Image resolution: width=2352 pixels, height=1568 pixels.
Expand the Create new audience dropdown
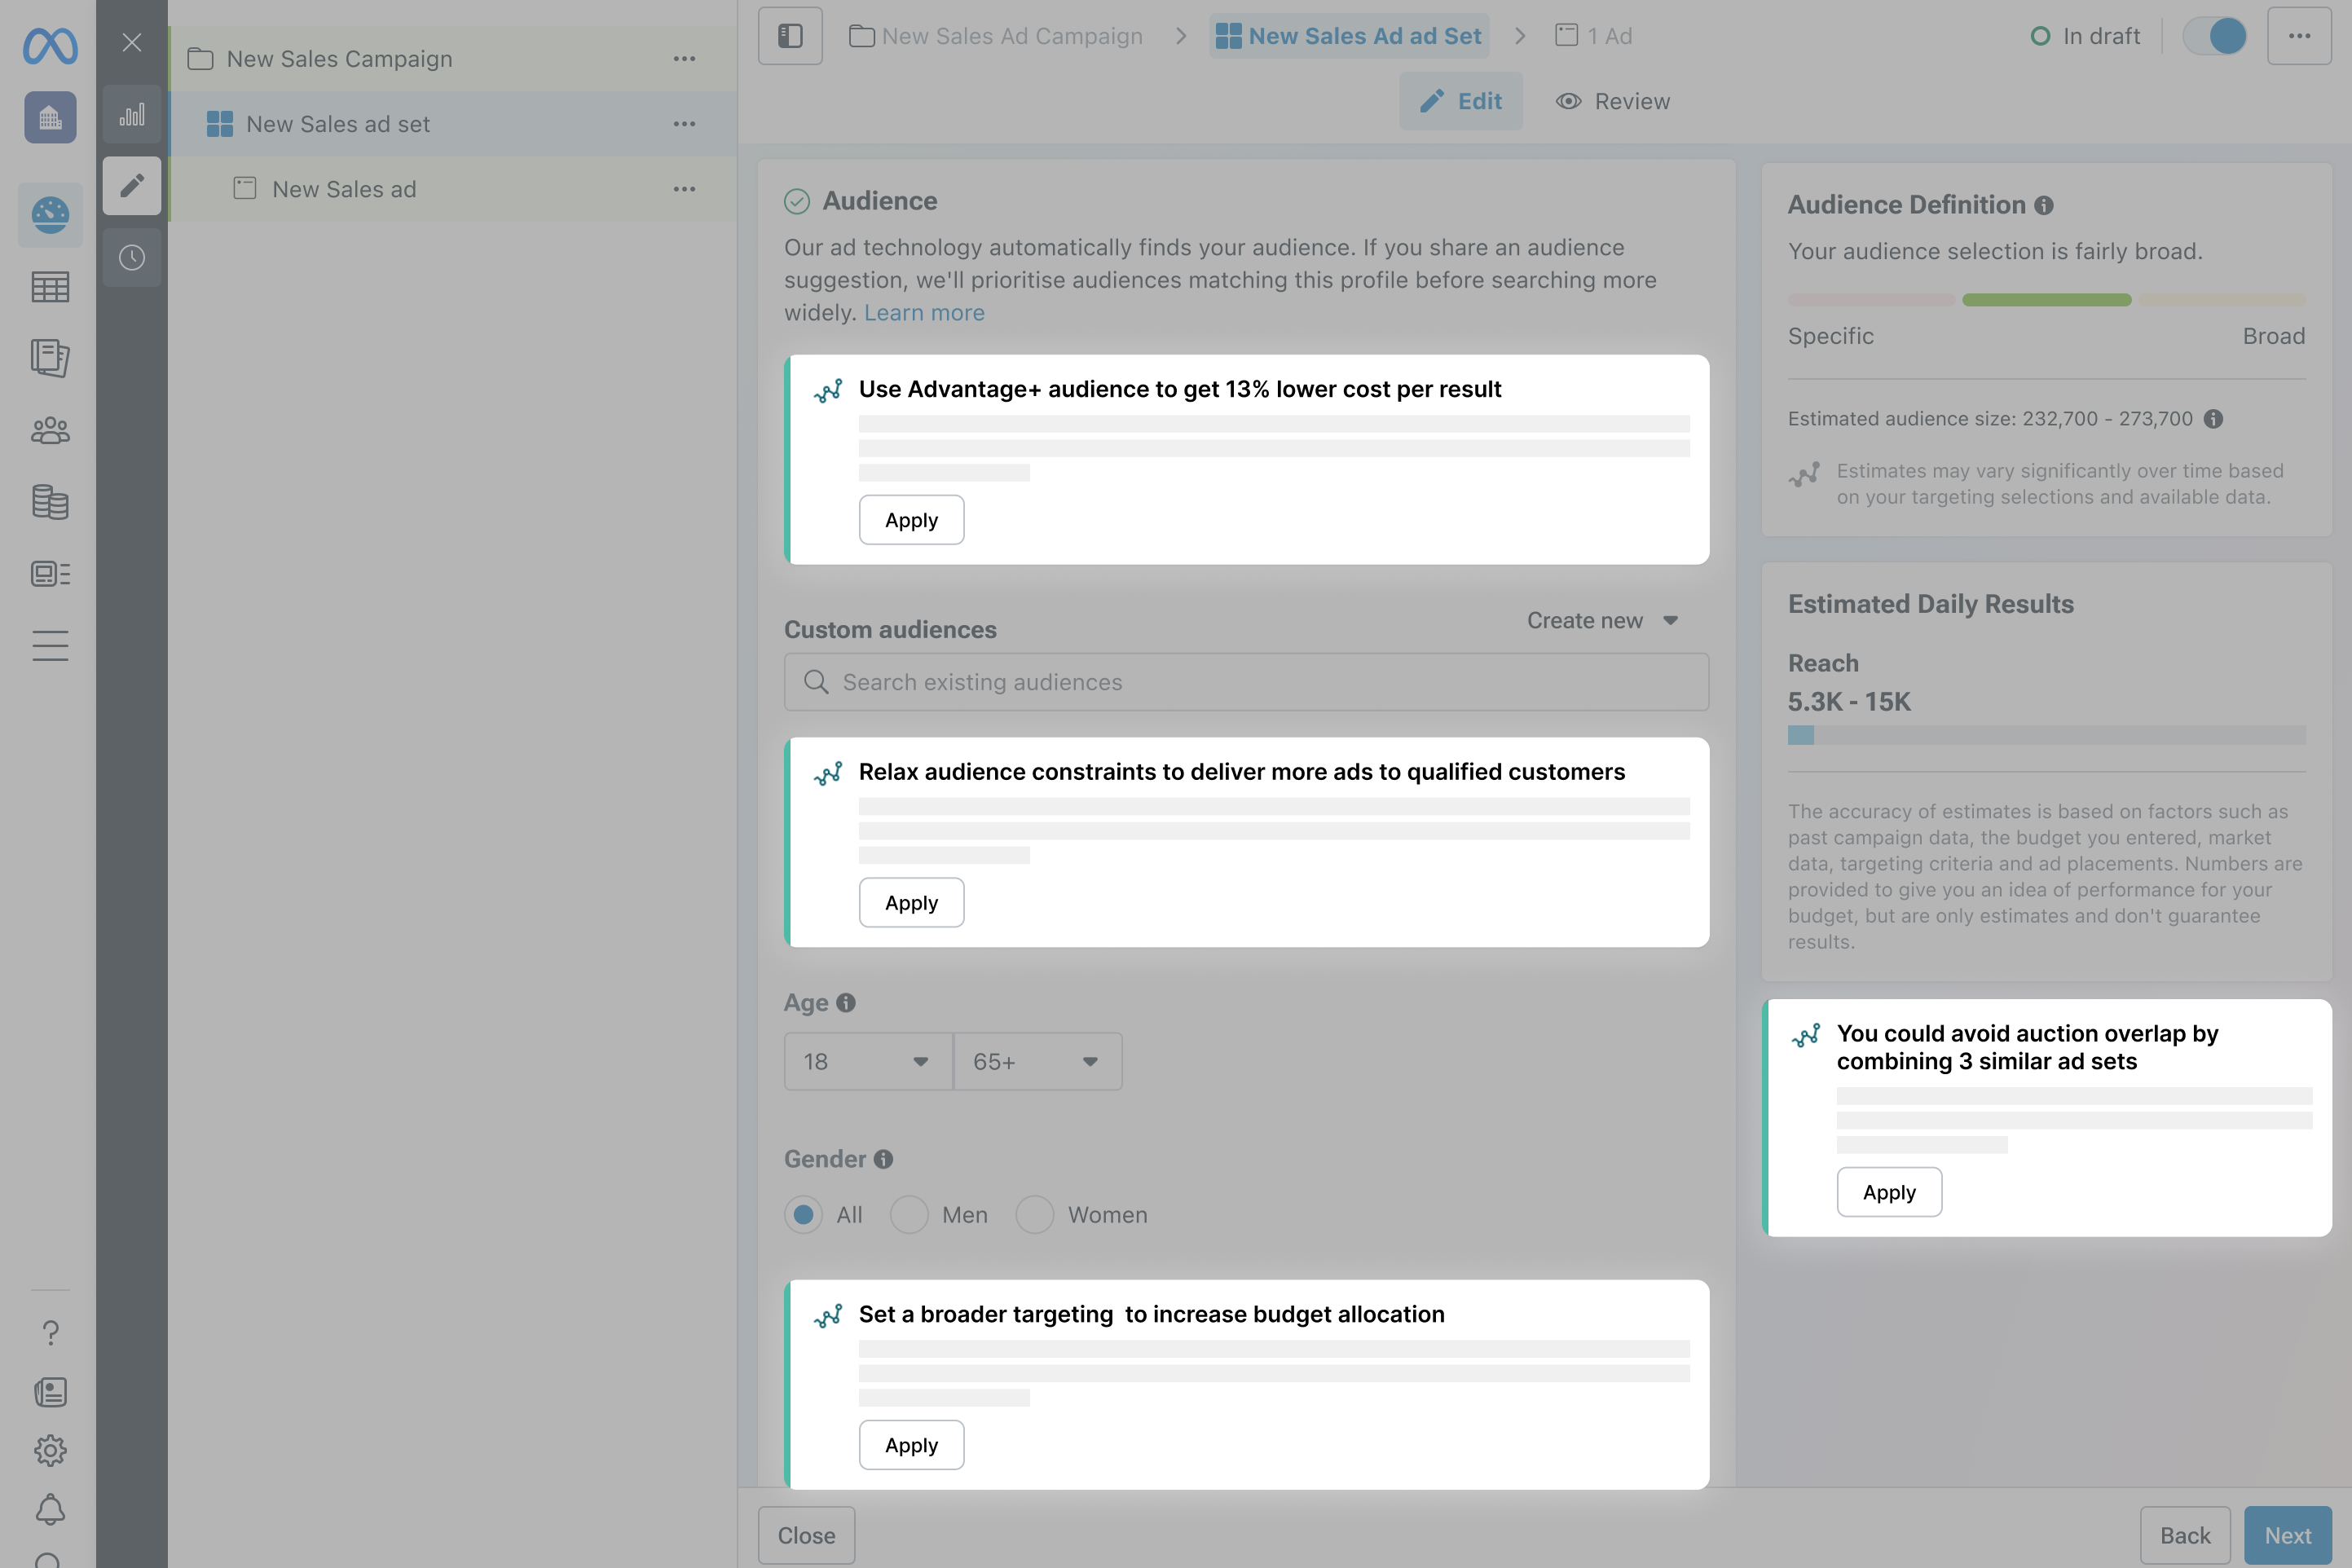[x=1603, y=621]
